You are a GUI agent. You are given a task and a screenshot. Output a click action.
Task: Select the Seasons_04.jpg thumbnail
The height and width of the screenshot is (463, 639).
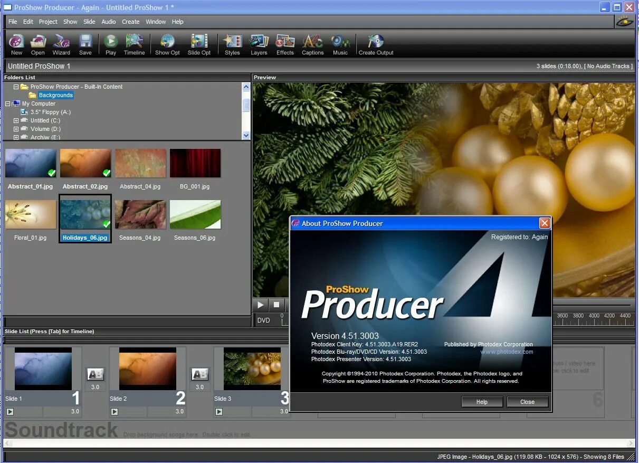pos(140,214)
